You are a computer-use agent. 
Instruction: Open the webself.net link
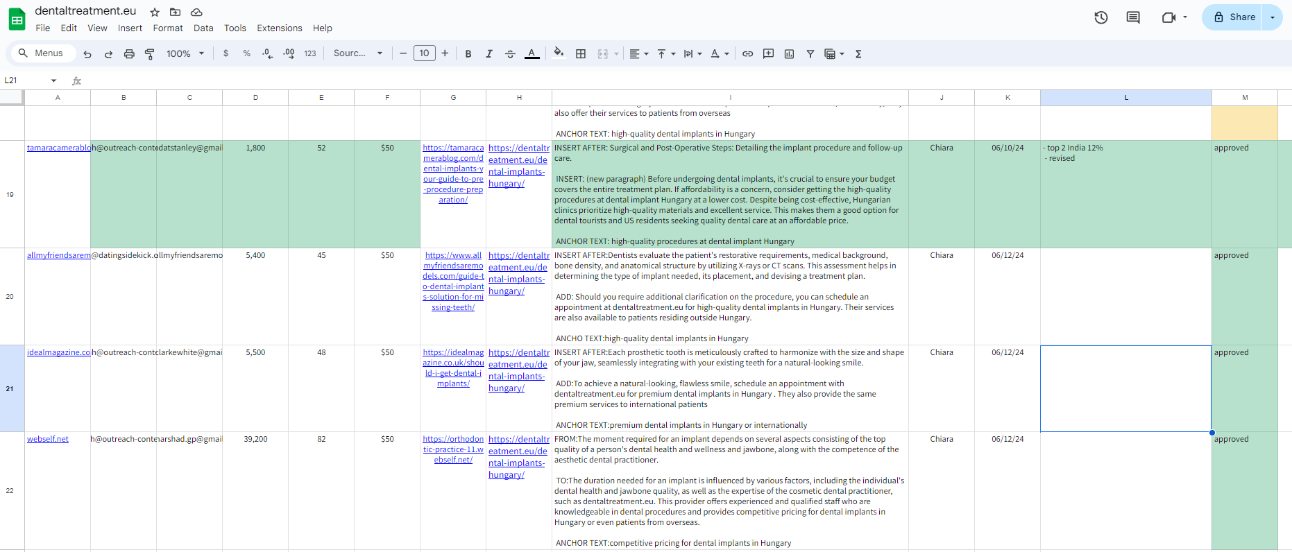(48, 439)
